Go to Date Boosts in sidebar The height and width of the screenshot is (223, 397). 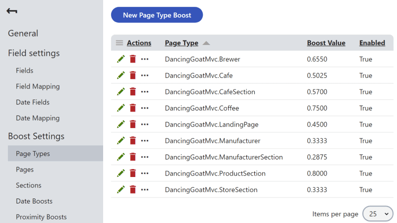point(34,201)
